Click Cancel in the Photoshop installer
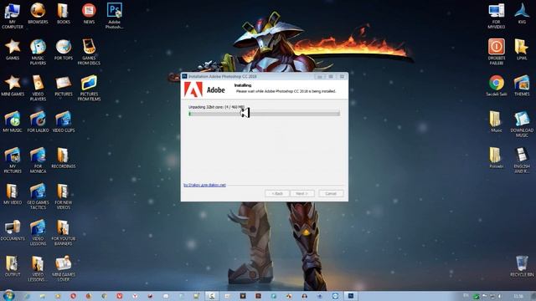The width and height of the screenshot is (536, 301). [331, 193]
